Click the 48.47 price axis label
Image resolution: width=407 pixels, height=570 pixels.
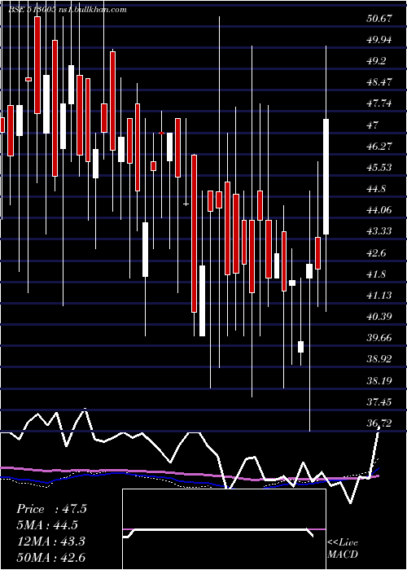[379, 82]
